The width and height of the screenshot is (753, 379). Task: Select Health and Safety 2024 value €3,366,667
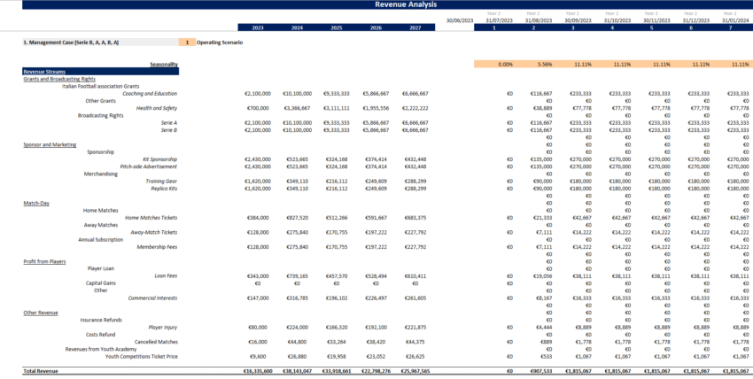click(x=299, y=108)
